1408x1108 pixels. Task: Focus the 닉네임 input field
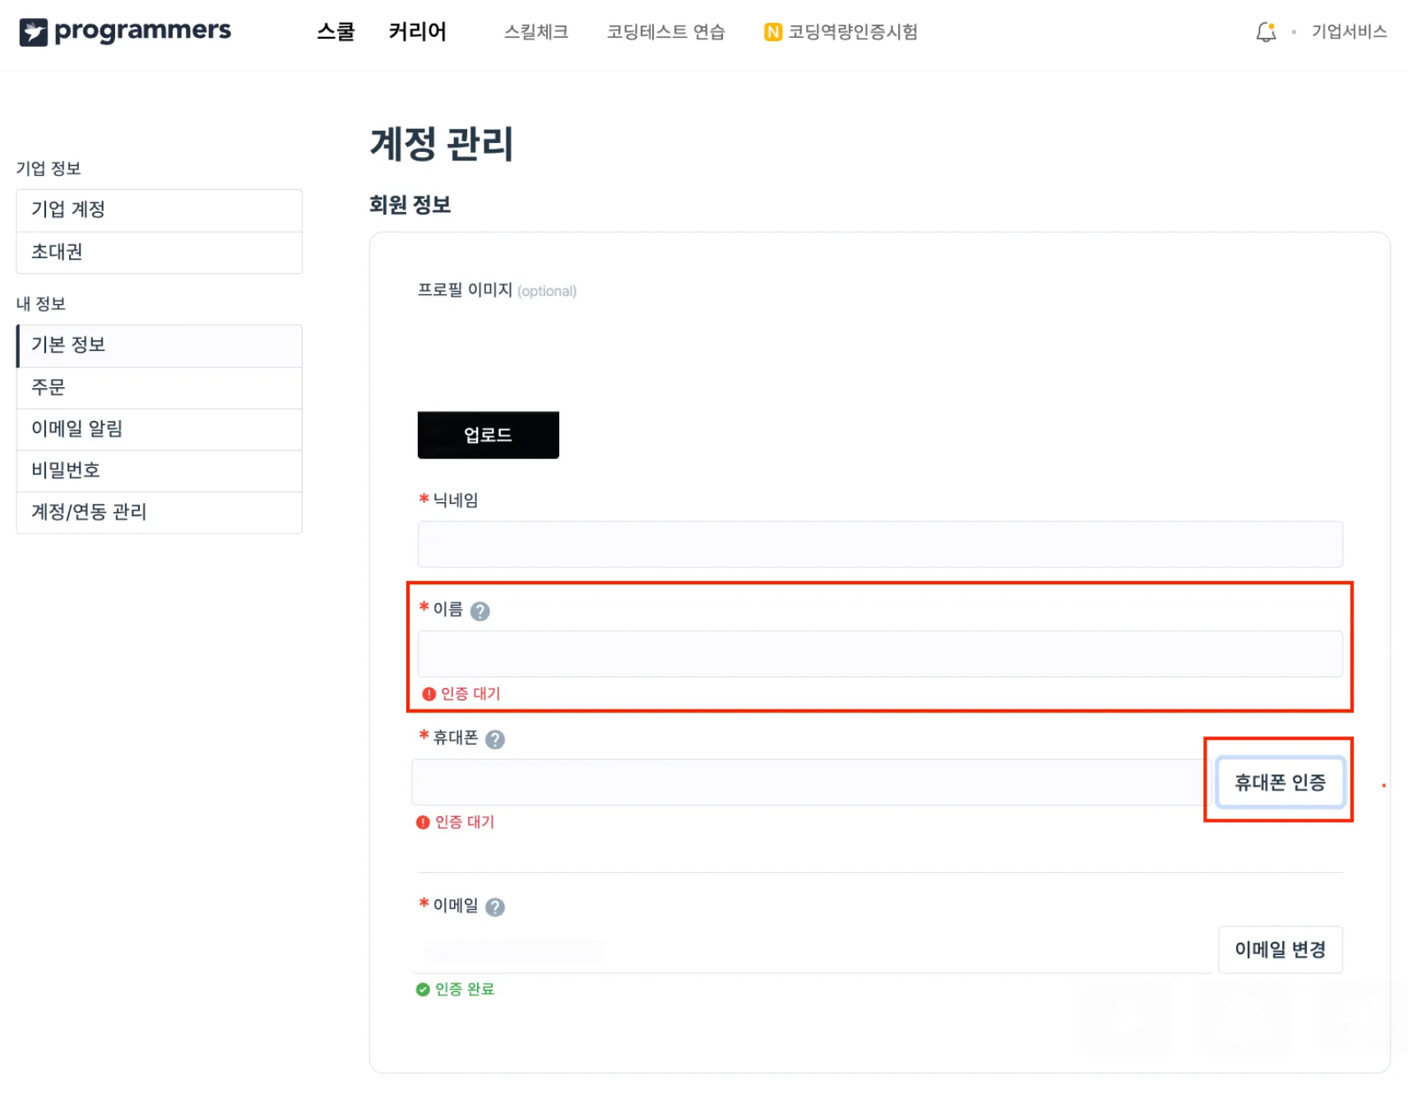[x=879, y=544]
